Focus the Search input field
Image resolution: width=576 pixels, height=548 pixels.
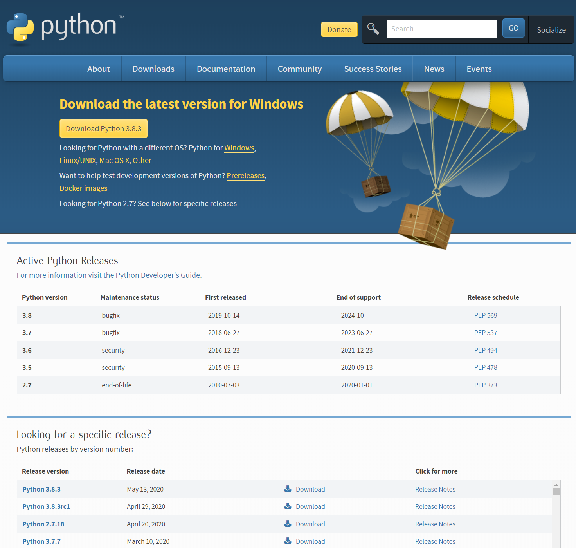coord(442,29)
